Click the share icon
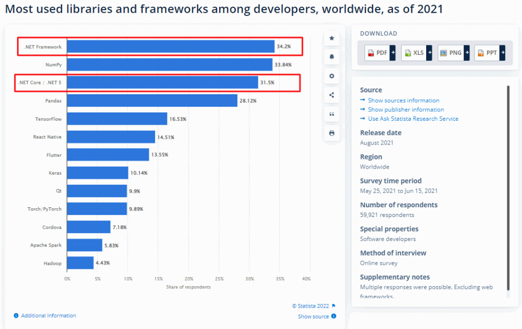The image size is (522, 329). (331, 95)
